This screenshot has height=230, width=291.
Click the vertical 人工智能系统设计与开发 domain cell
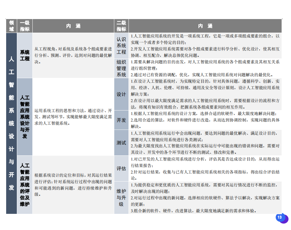click(11, 123)
